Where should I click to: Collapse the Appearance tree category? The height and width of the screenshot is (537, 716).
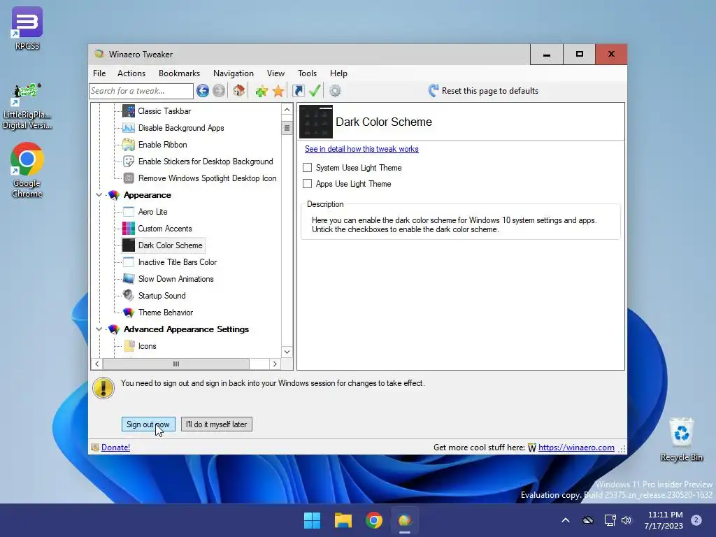[x=99, y=195]
